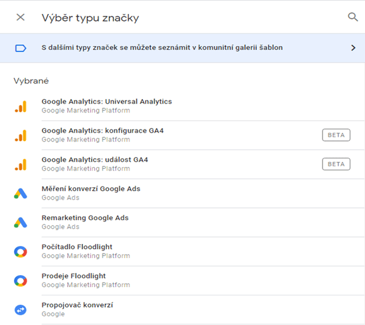Click Google Ads logo for Remarketing
This screenshot has height=325, width=365.
20,223
